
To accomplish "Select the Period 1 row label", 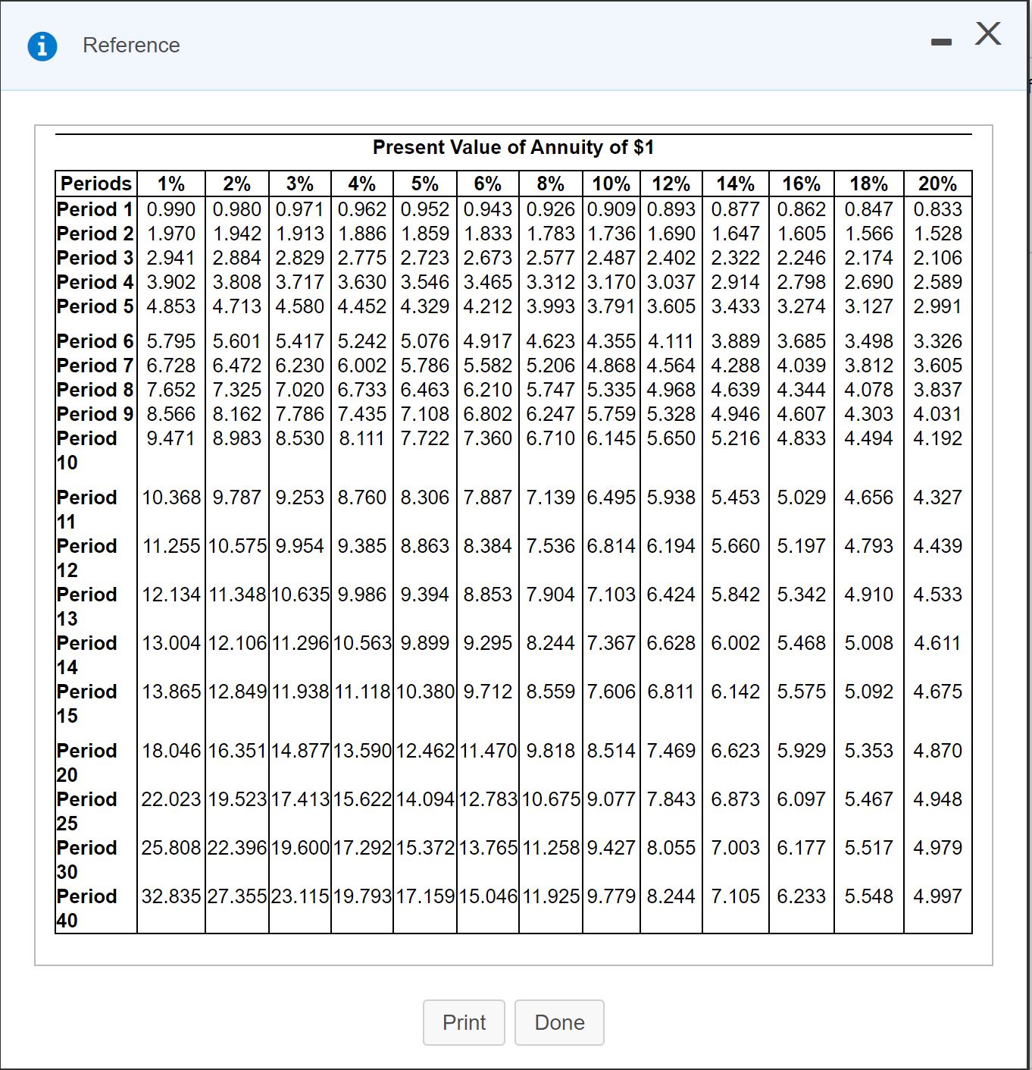I will tap(95, 209).
